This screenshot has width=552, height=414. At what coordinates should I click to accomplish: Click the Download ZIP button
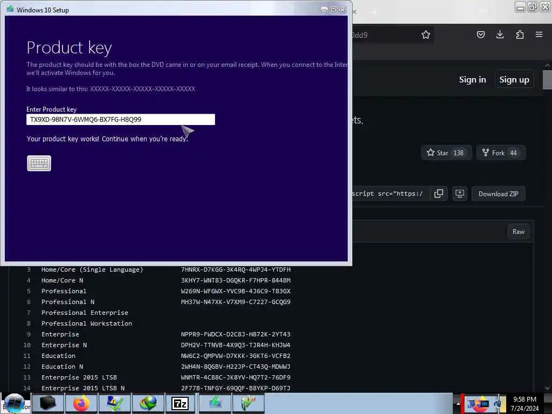(x=498, y=194)
